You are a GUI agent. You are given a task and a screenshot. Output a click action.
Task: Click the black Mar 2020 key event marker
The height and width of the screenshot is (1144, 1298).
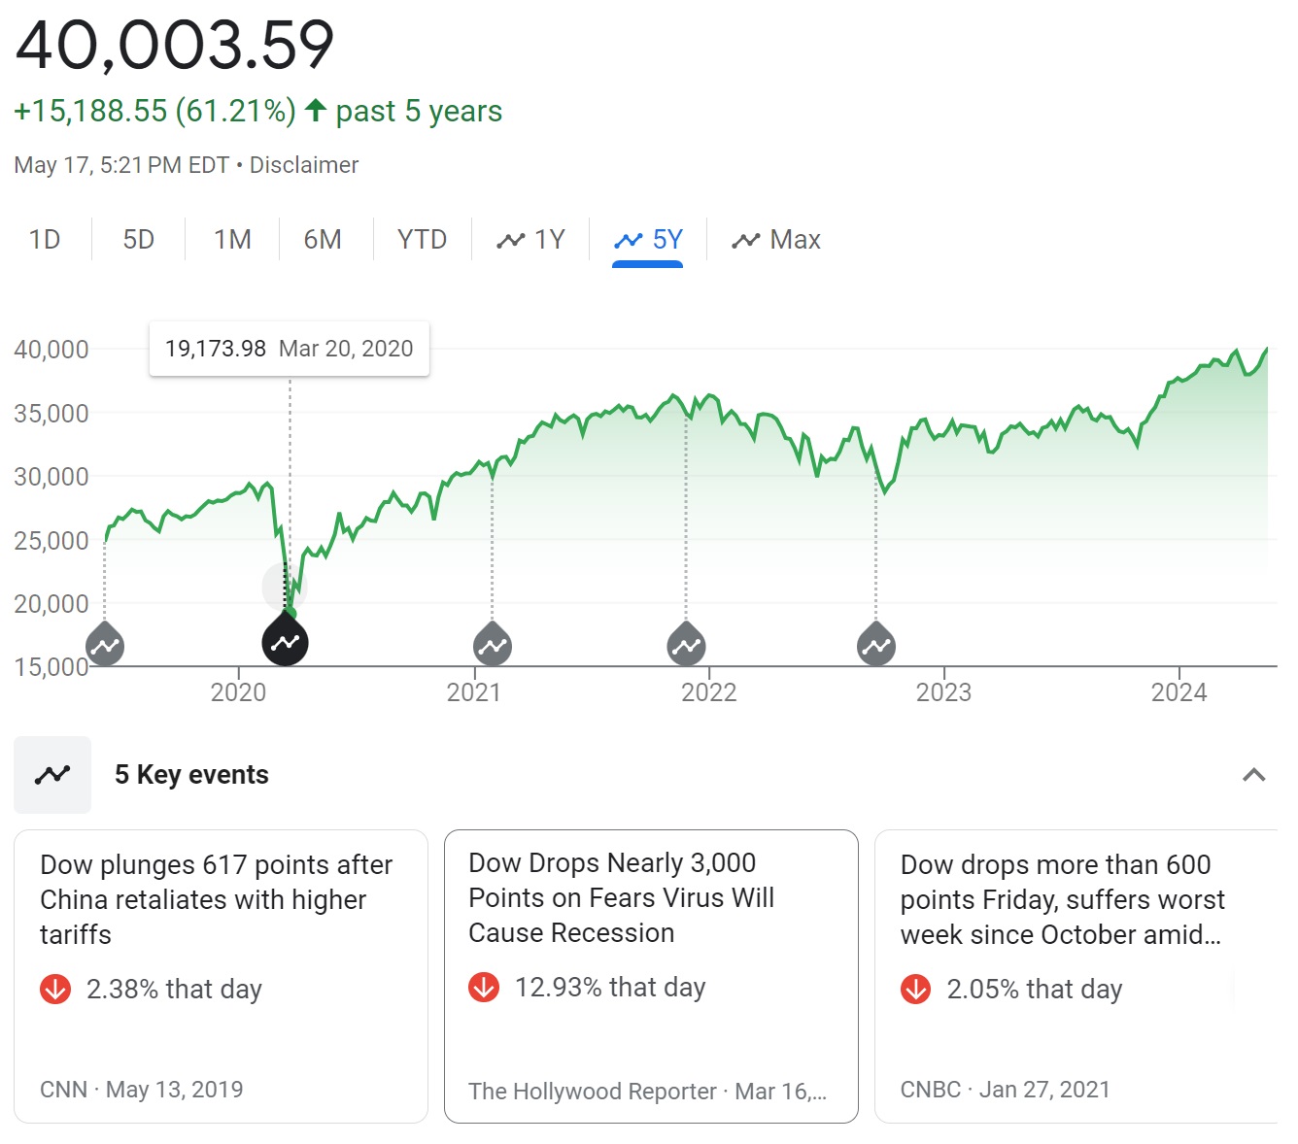click(286, 642)
